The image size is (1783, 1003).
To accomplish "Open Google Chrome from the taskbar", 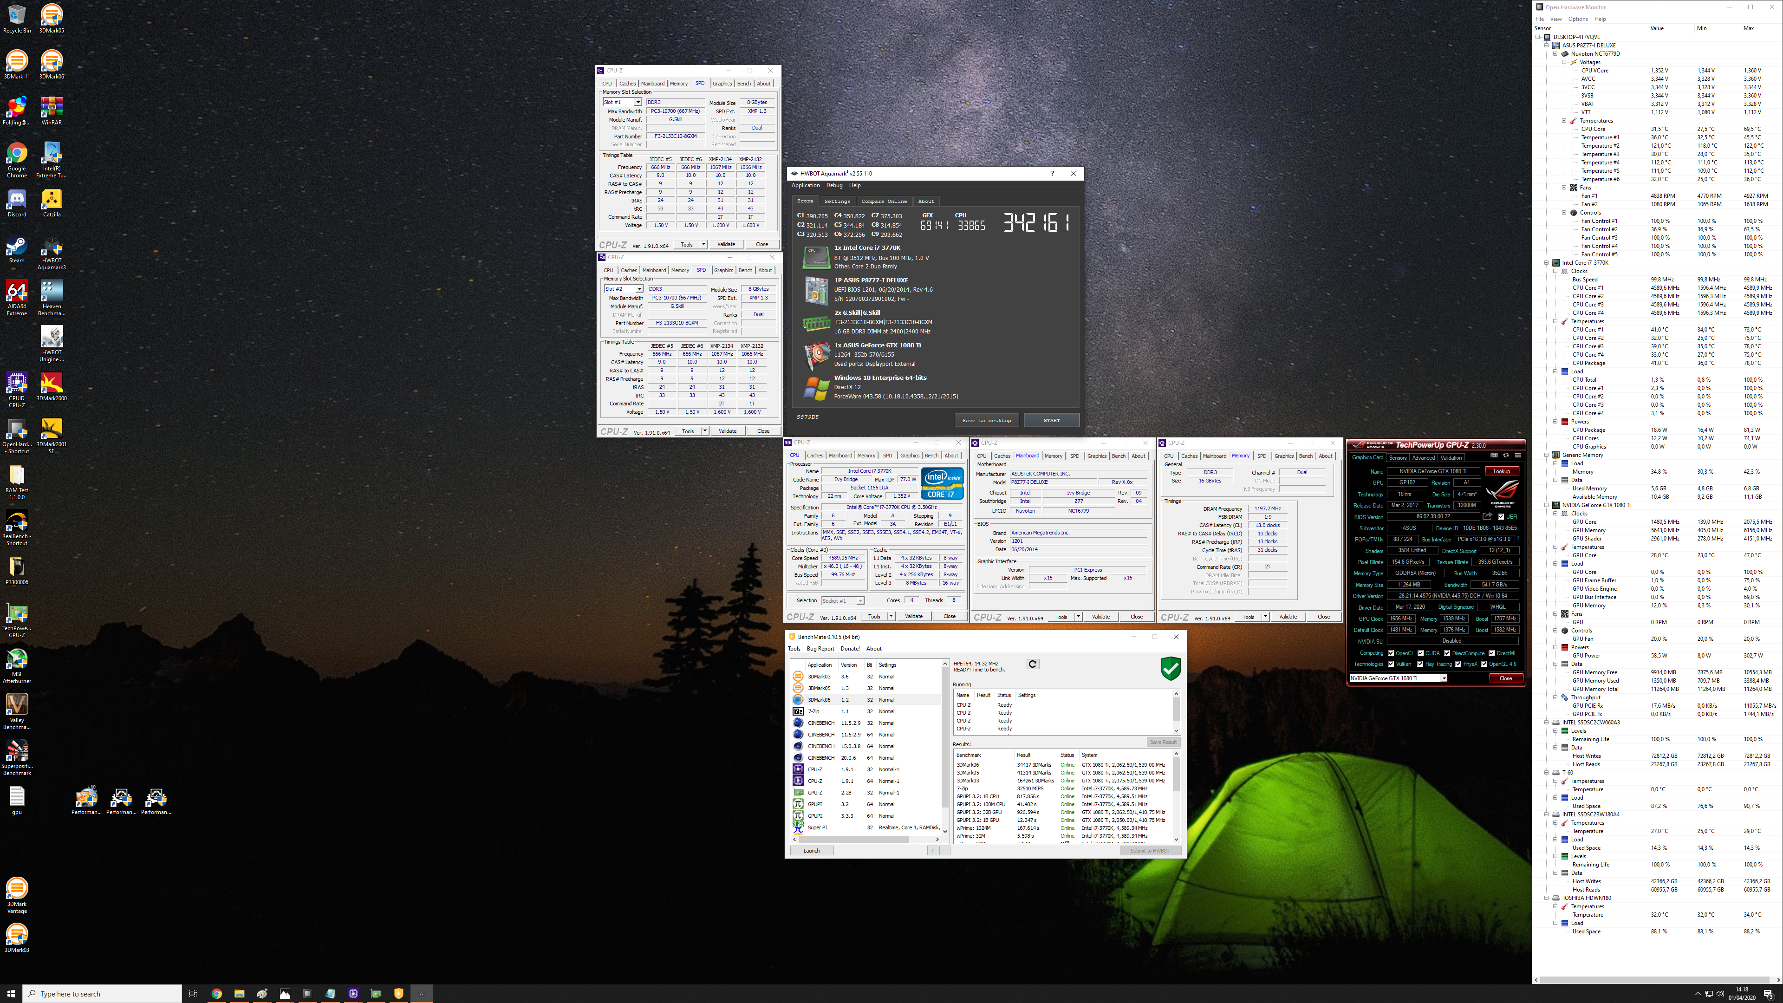I will [217, 993].
